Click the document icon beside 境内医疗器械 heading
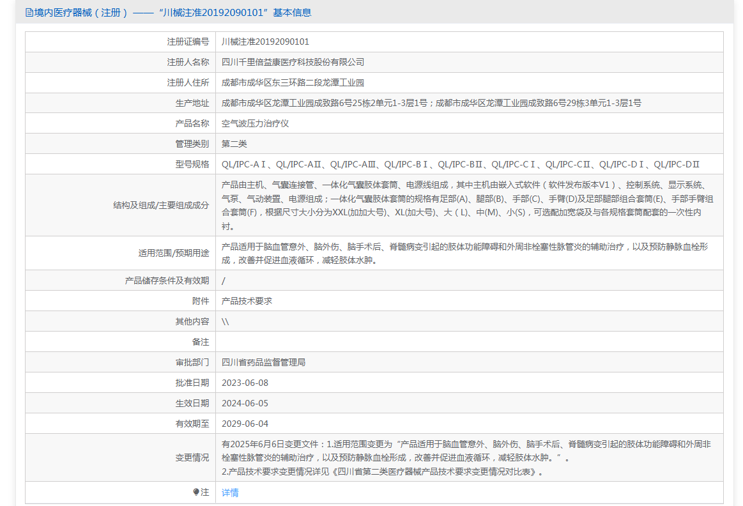 (29, 13)
